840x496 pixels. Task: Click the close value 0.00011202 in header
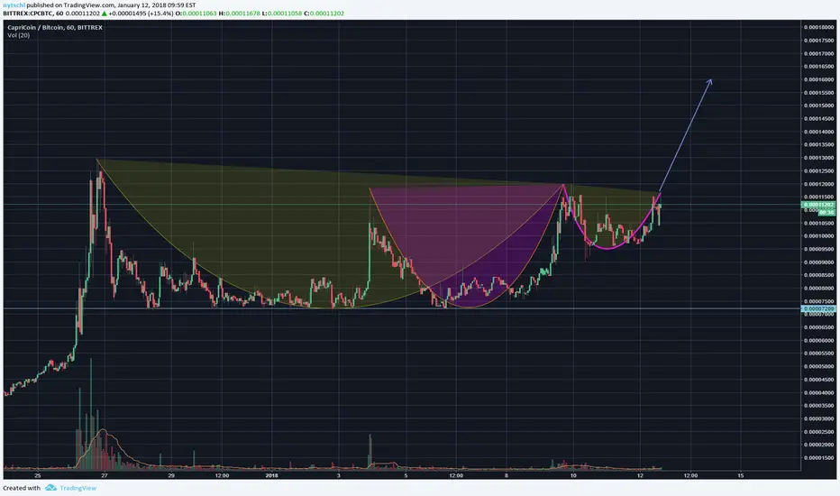tap(327, 13)
